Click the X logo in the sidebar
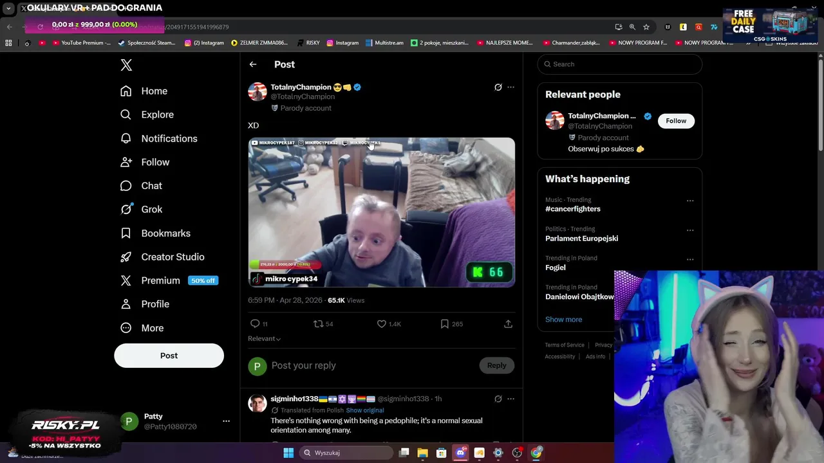Viewport: 824px width, 463px height. pyautogui.click(x=126, y=65)
